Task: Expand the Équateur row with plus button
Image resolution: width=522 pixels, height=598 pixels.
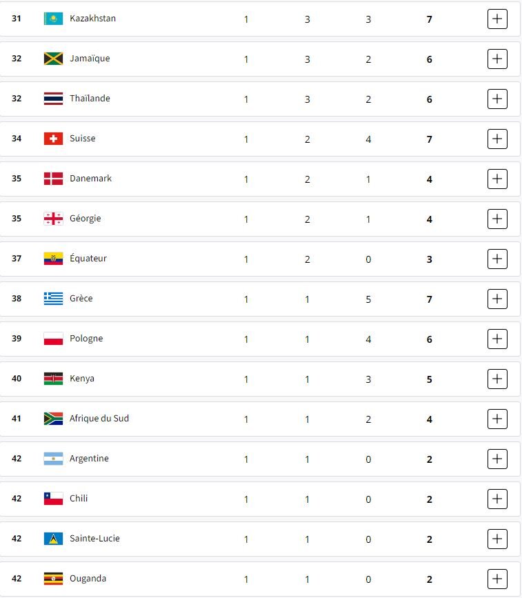Action: (x=497, y=259)
